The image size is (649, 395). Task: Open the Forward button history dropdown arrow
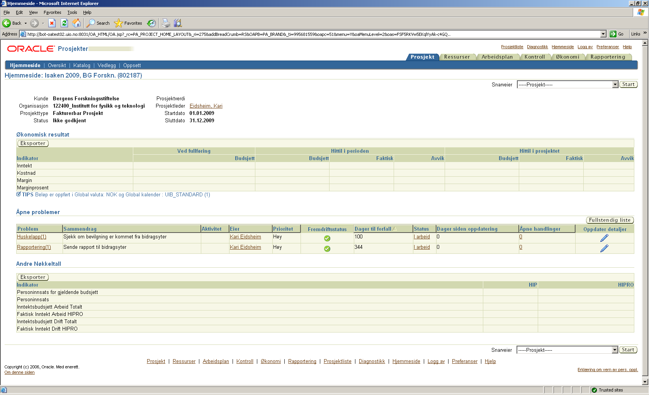click(x=43, y=23)
